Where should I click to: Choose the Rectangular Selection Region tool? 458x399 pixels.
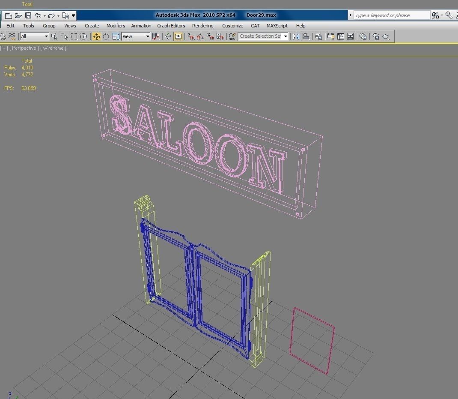click(74, 36)
